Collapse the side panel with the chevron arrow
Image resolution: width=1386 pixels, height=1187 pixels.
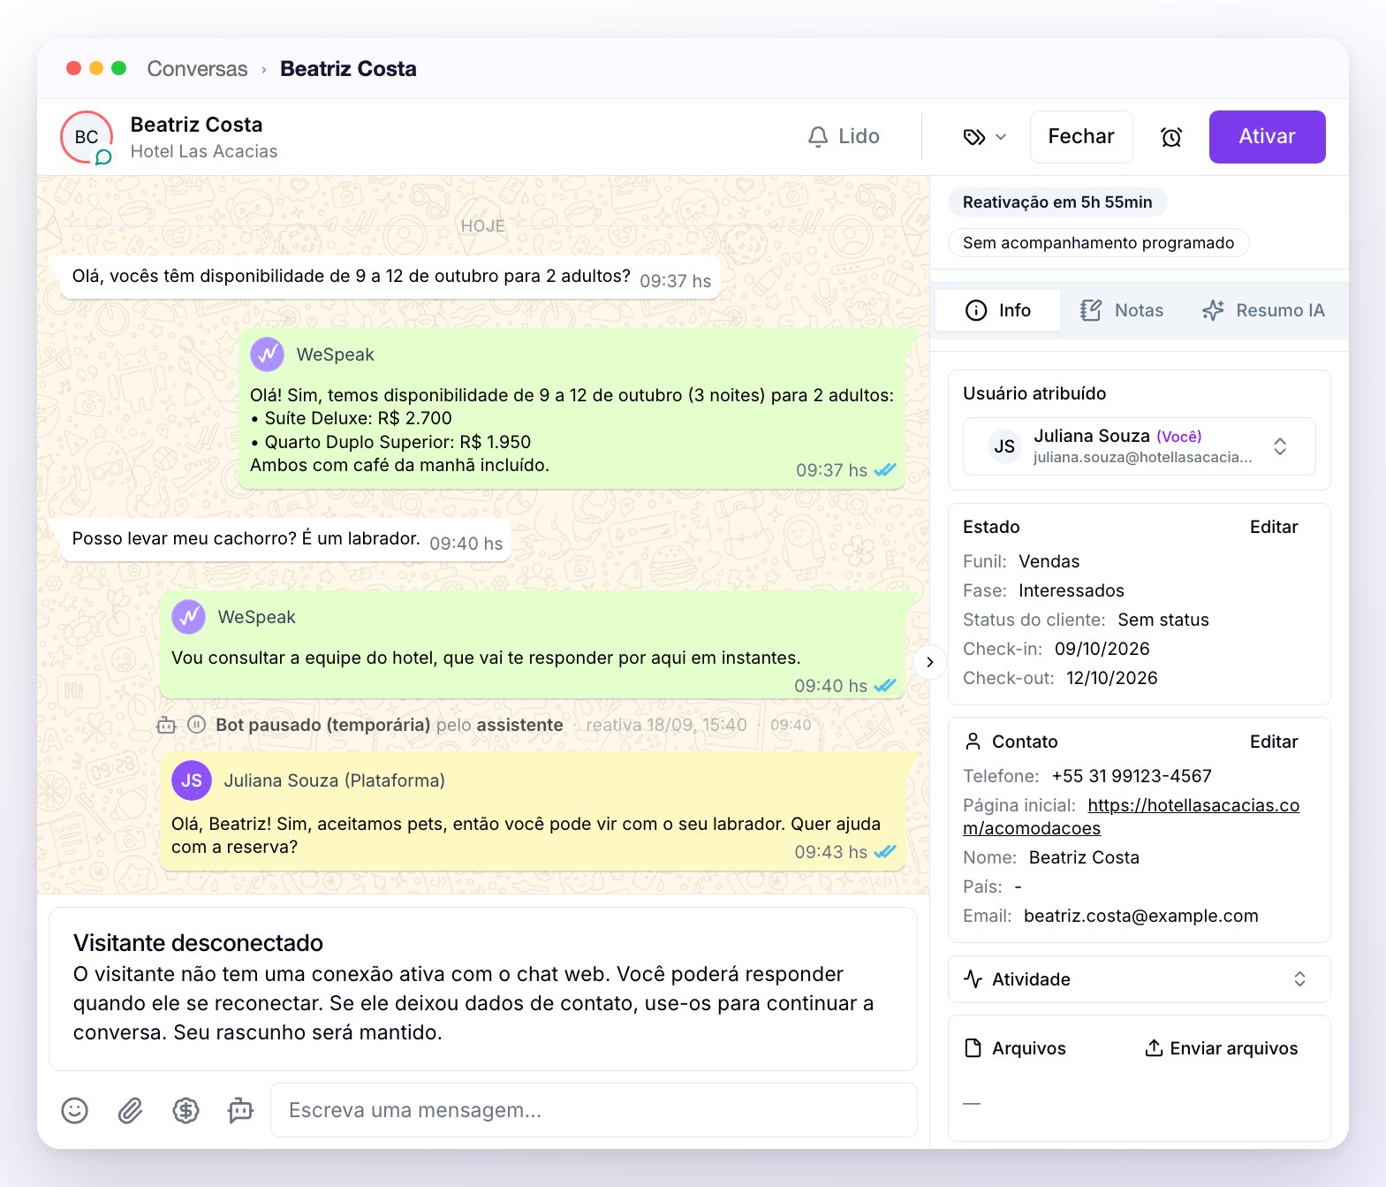[x=929, y=662]
